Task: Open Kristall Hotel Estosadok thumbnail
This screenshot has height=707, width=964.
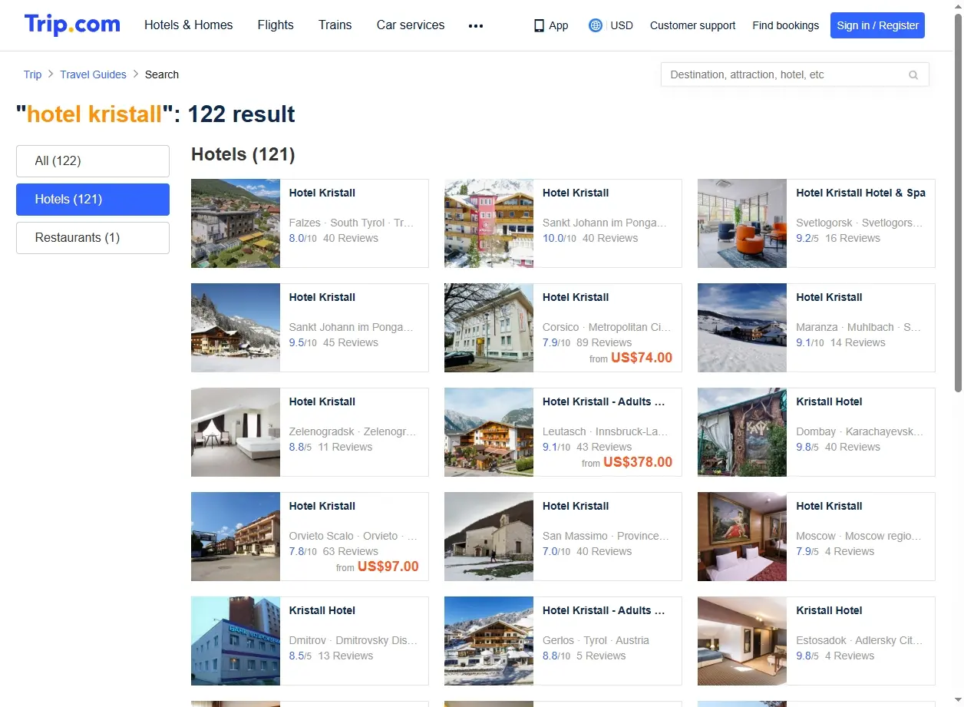Action: (742, 641)
